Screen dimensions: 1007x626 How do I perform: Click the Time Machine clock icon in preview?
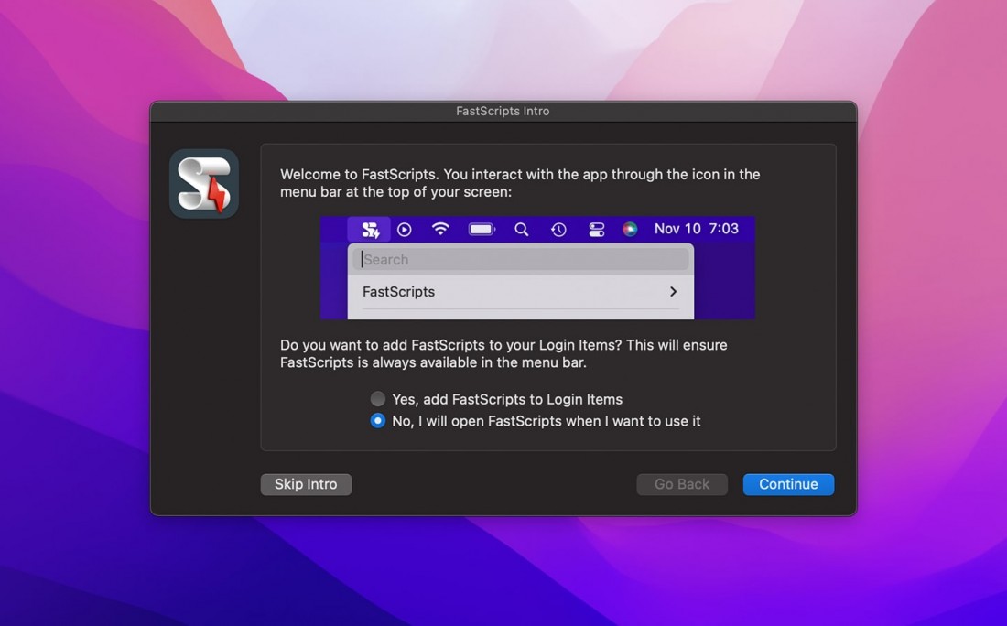click(x=558, y=230)
